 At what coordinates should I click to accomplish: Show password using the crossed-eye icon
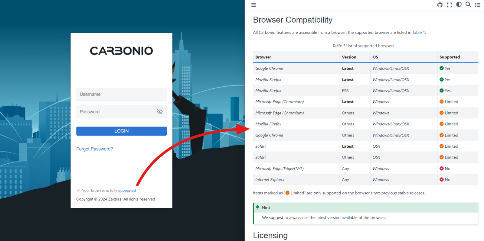click(x=160, y=112)
